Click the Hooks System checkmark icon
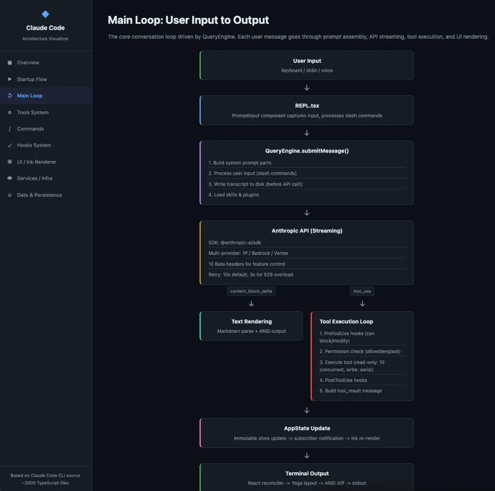The height and width of the screenshot is (491, 495). click(x=10, y=145)
